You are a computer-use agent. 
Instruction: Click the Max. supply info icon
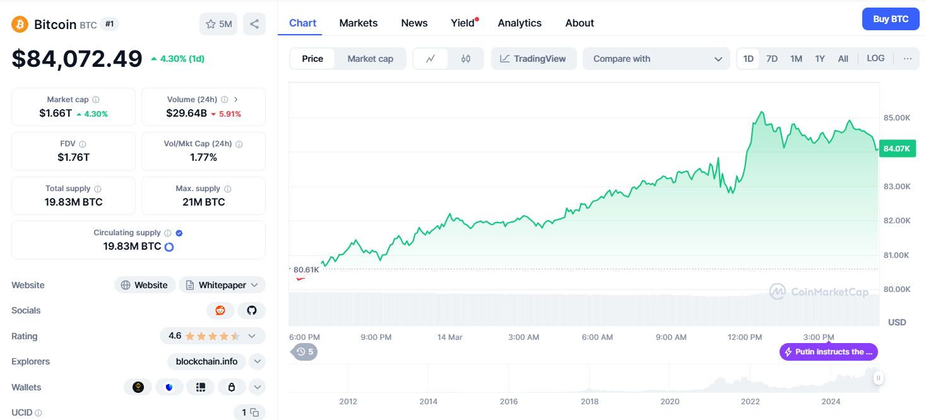tap(228, 189)
